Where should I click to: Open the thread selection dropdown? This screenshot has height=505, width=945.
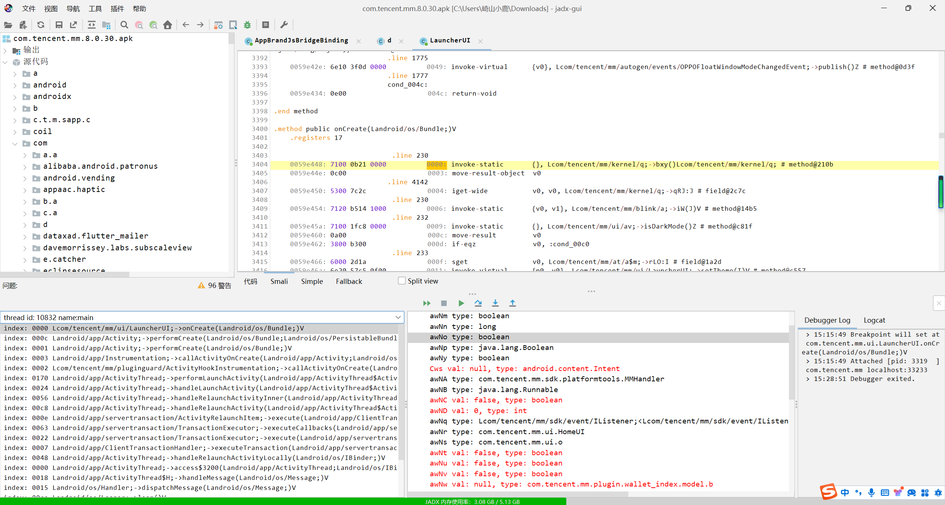point(398,317)
